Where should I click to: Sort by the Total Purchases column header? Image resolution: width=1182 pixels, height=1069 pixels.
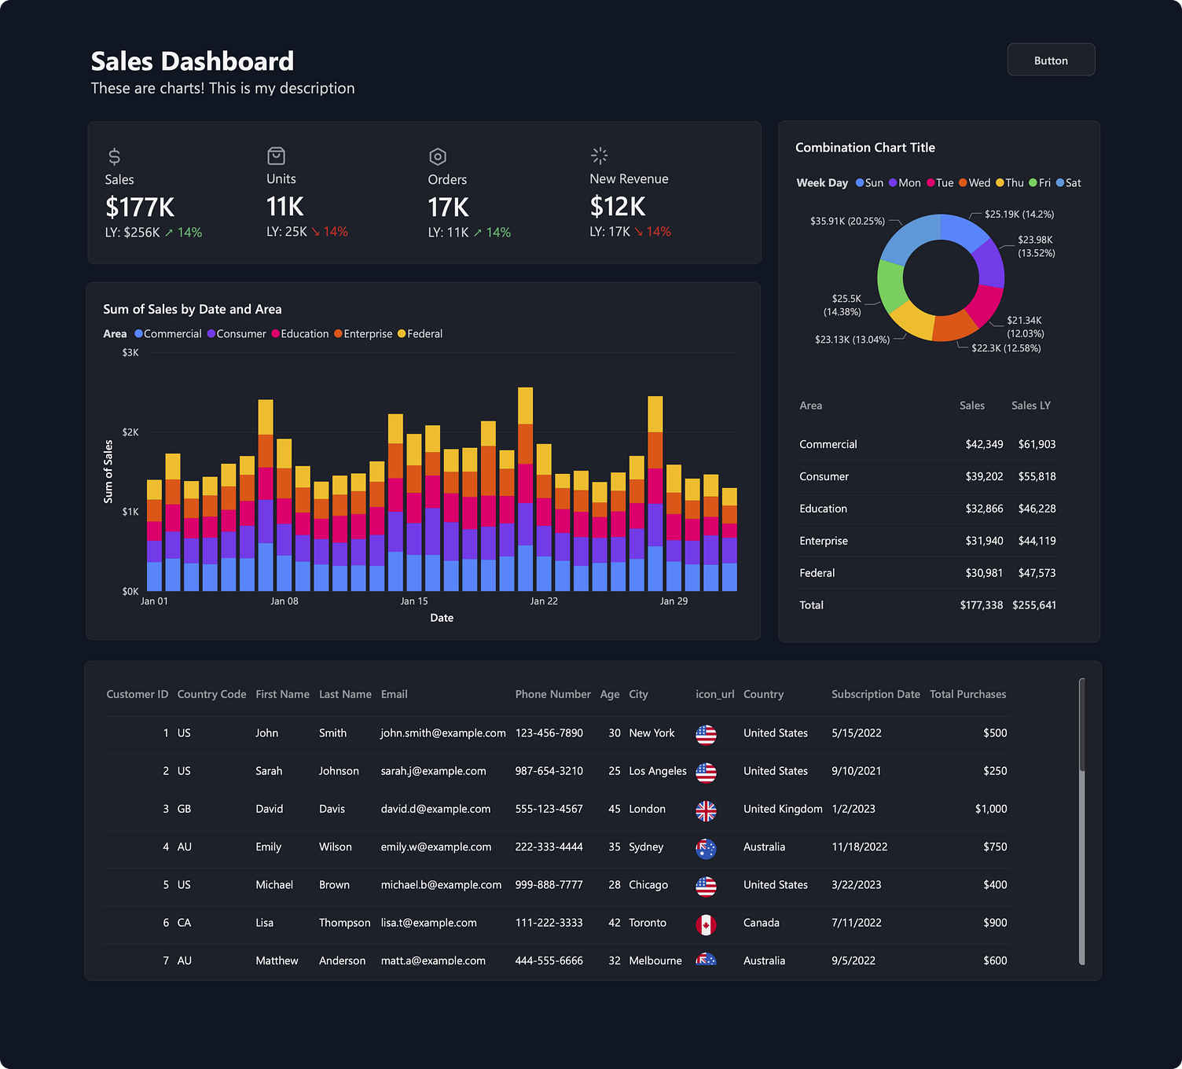(x=967, y=694)
